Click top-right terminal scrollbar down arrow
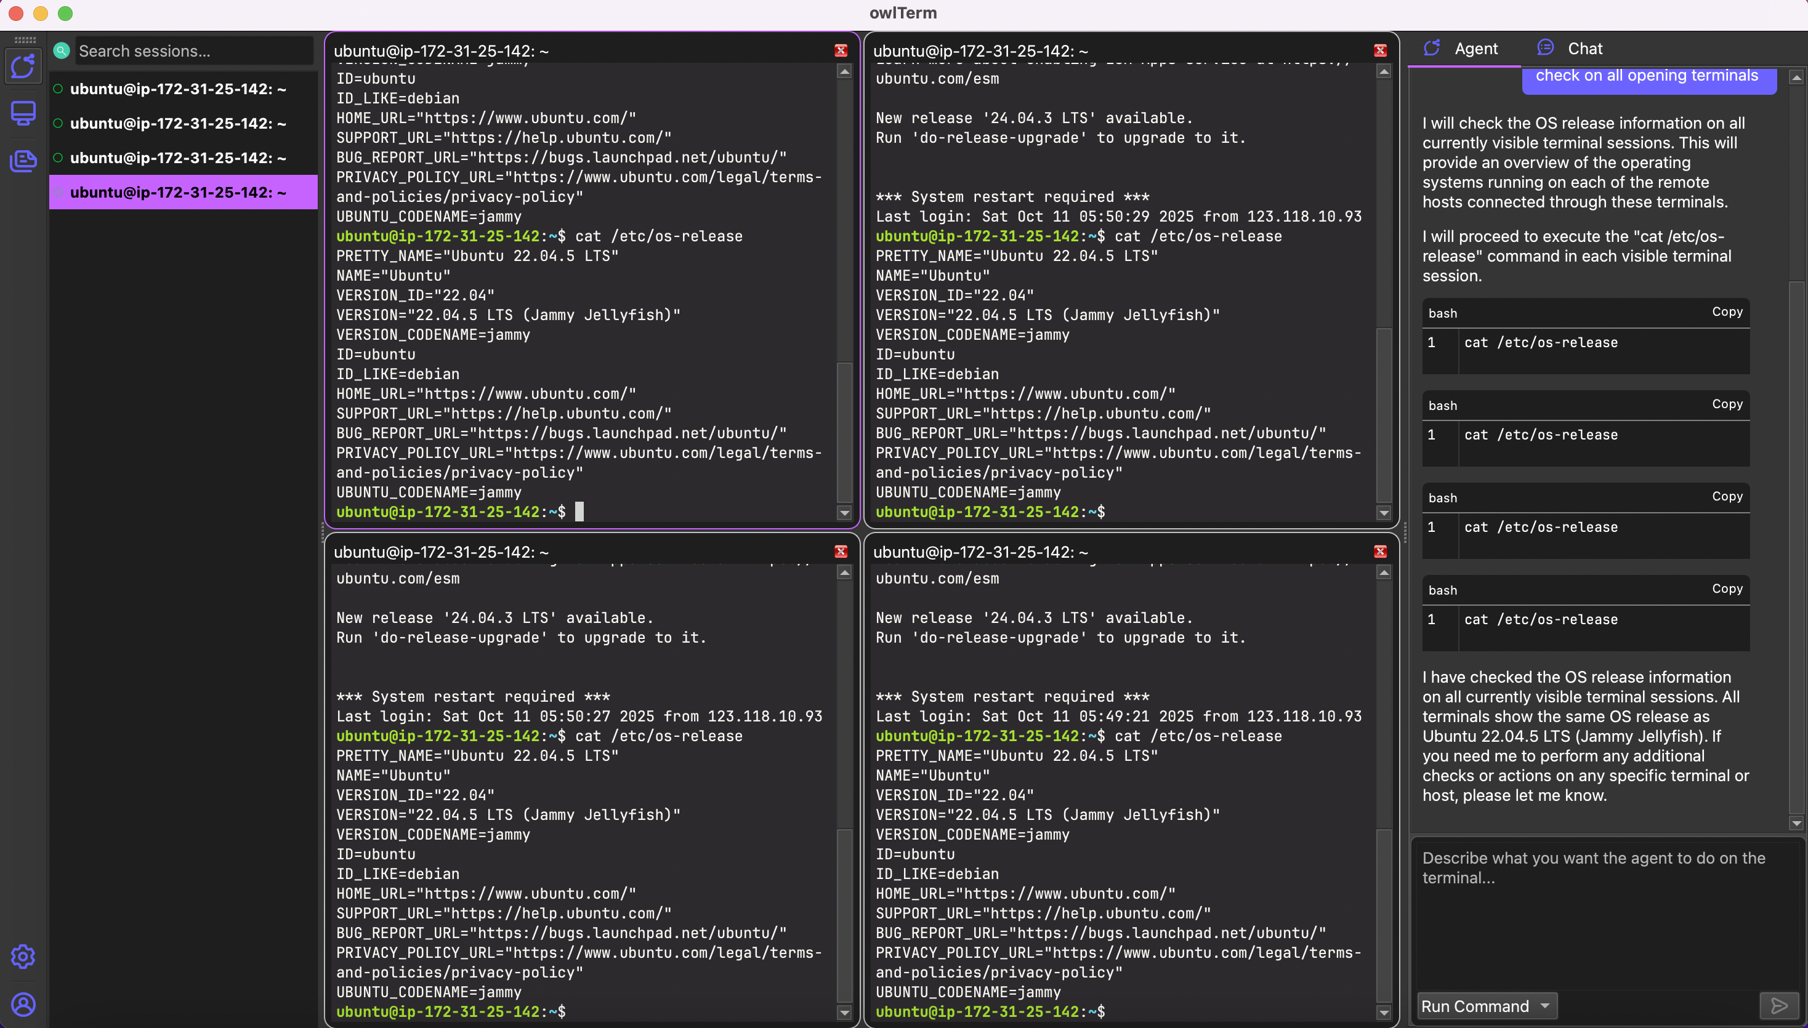This screenshot has height=1028, width=1808. pos(1384,513)
